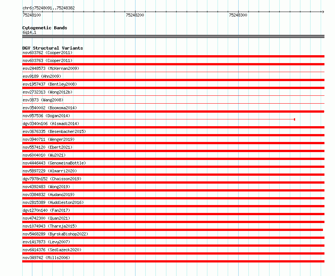Open esv3676335 (Besenbacher2015) variant
The width and height of the screenshot is (335, 276).
coord(54,131)
